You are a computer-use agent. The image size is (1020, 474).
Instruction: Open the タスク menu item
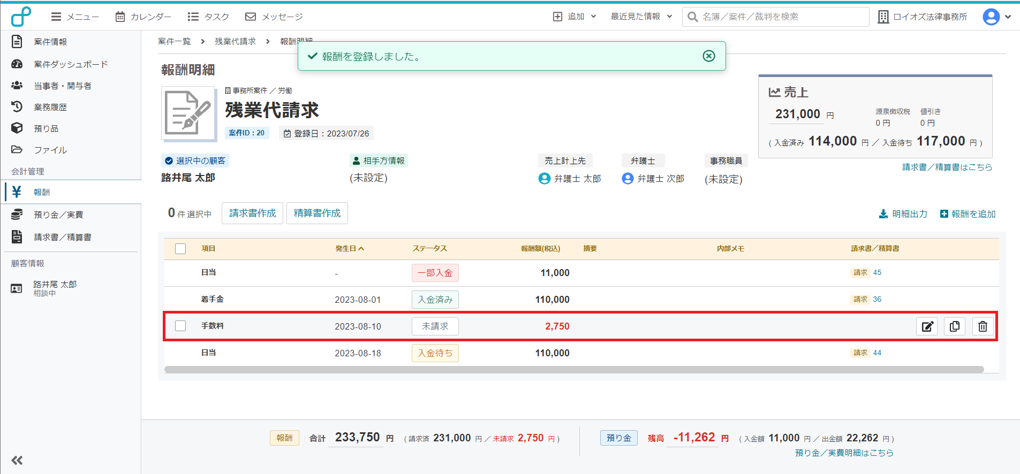[x=208, y=17]
